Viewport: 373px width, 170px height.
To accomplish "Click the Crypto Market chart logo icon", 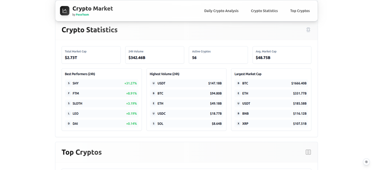I will click(65, 11).
